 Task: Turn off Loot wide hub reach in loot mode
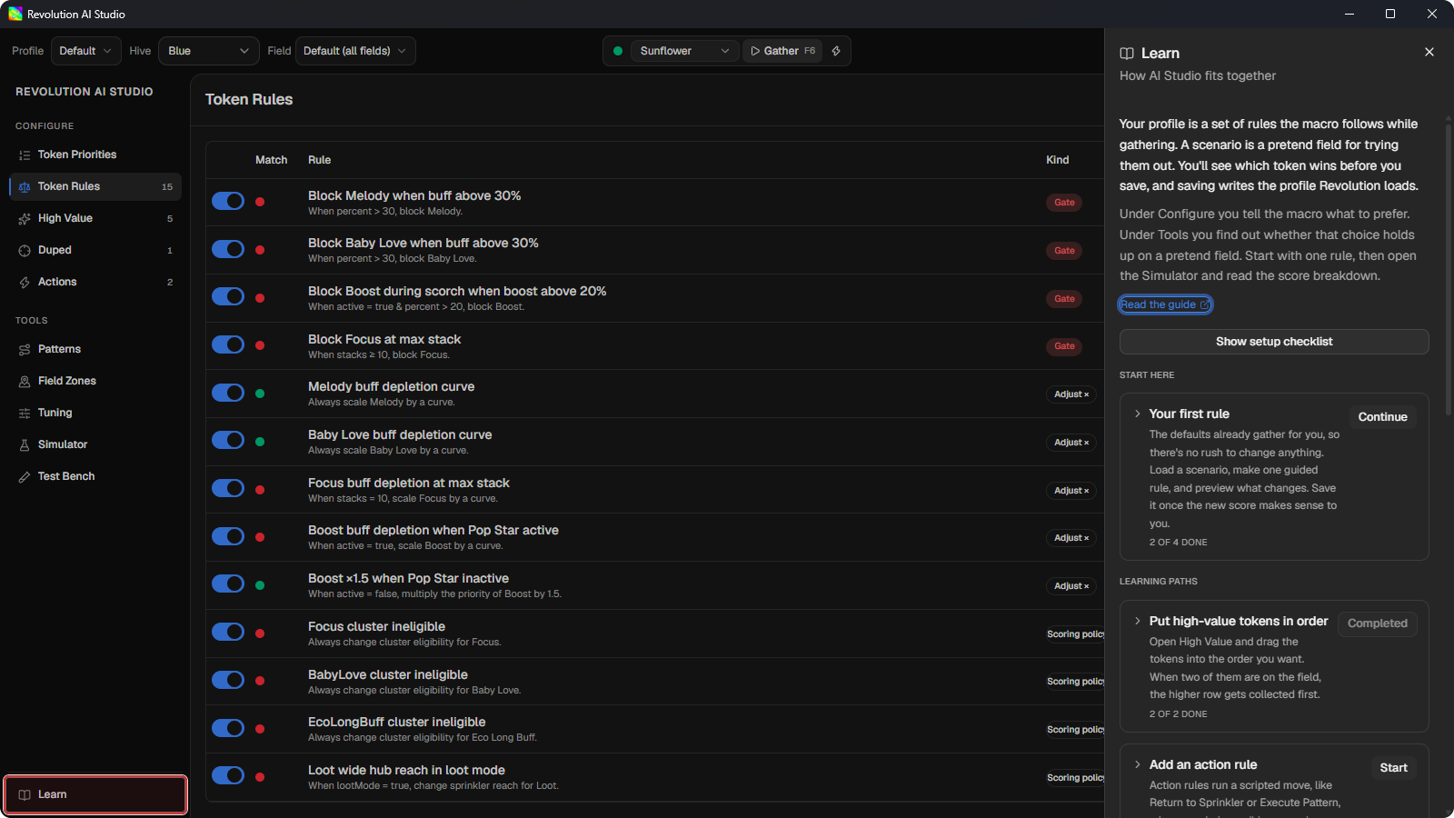[x=228, y=775]
